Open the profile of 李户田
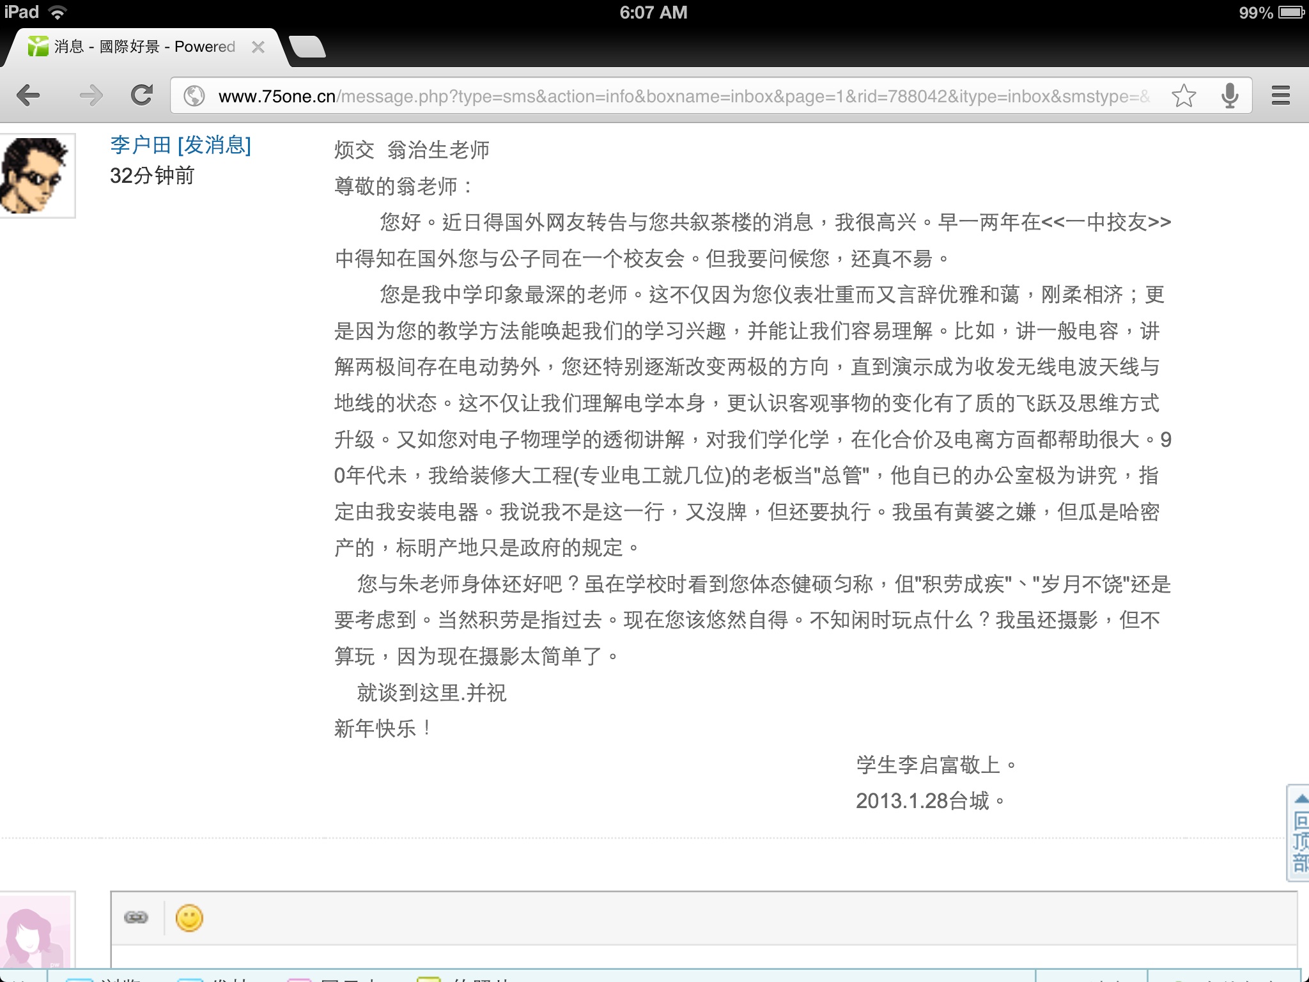Image resolution: width=1309 pixels, height=982 pixels. click(140, 145)
